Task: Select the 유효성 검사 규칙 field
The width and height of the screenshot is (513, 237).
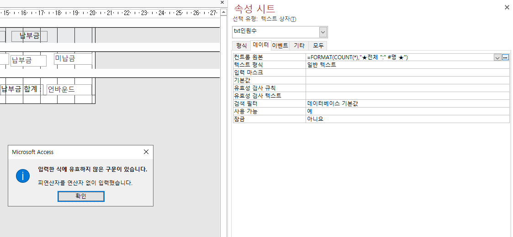Action: pos(407,88)
